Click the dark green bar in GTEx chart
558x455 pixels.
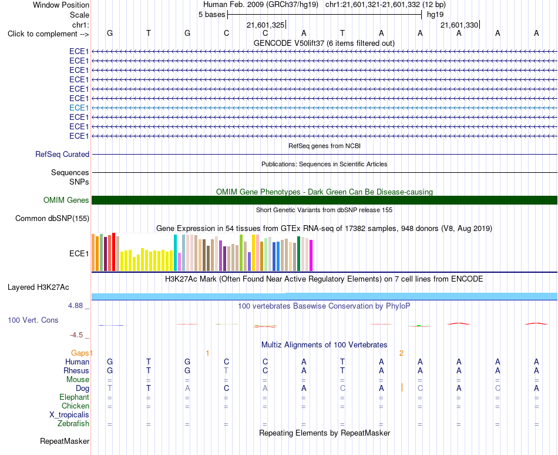[298, 254]
